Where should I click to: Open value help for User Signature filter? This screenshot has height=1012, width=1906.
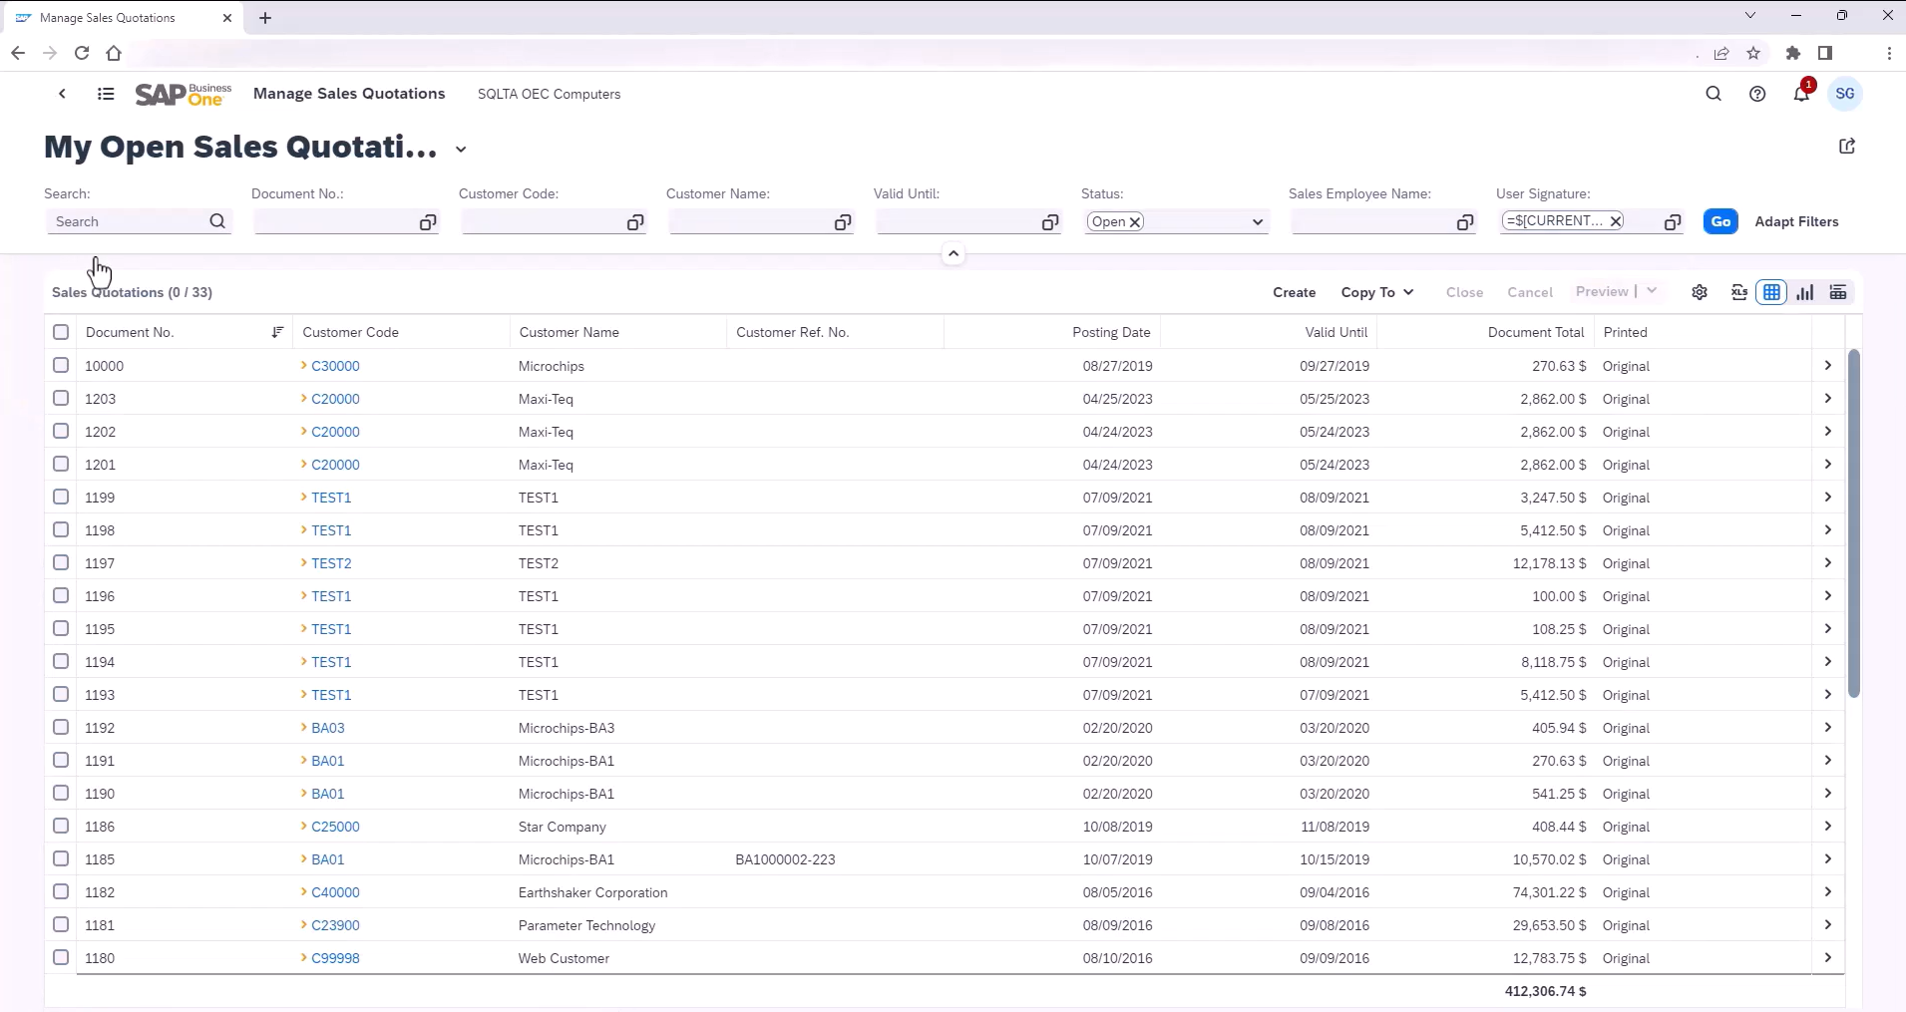pos(1673,222)
